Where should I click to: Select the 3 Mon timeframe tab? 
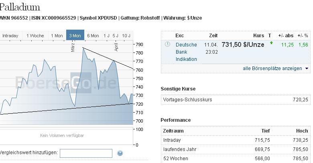75,36
